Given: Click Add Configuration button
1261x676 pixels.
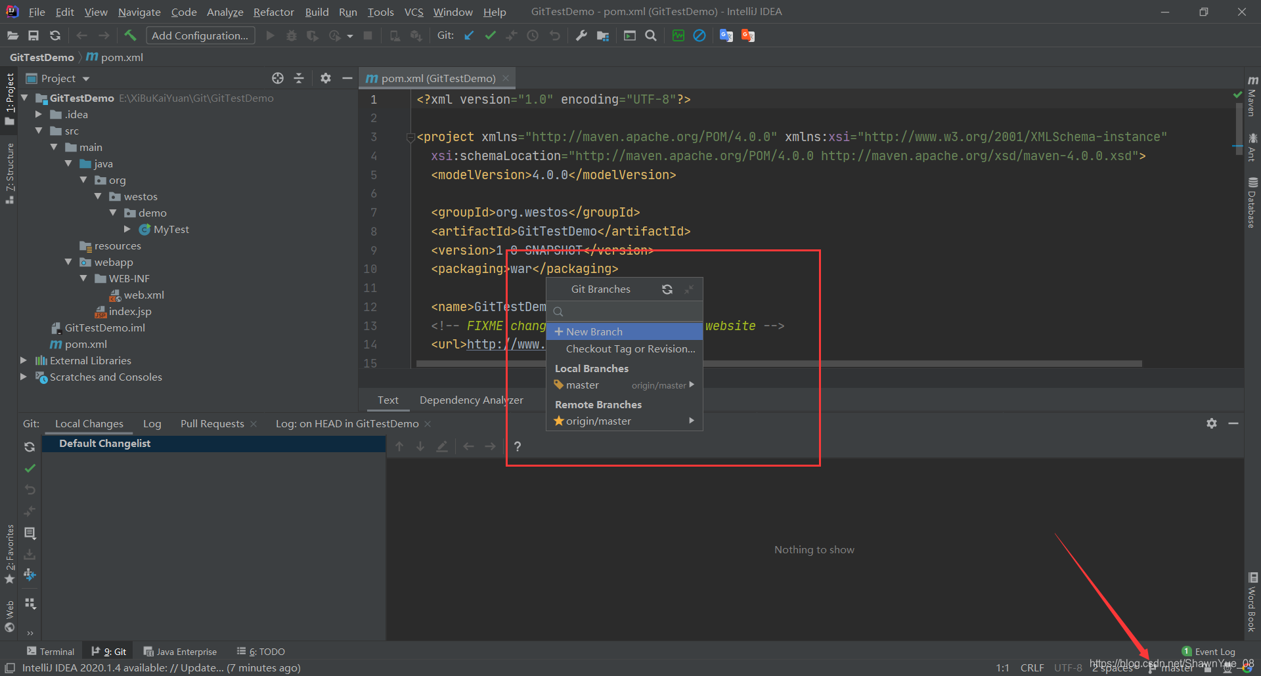Looking at the screenshot, I should (x=200, y=35).
